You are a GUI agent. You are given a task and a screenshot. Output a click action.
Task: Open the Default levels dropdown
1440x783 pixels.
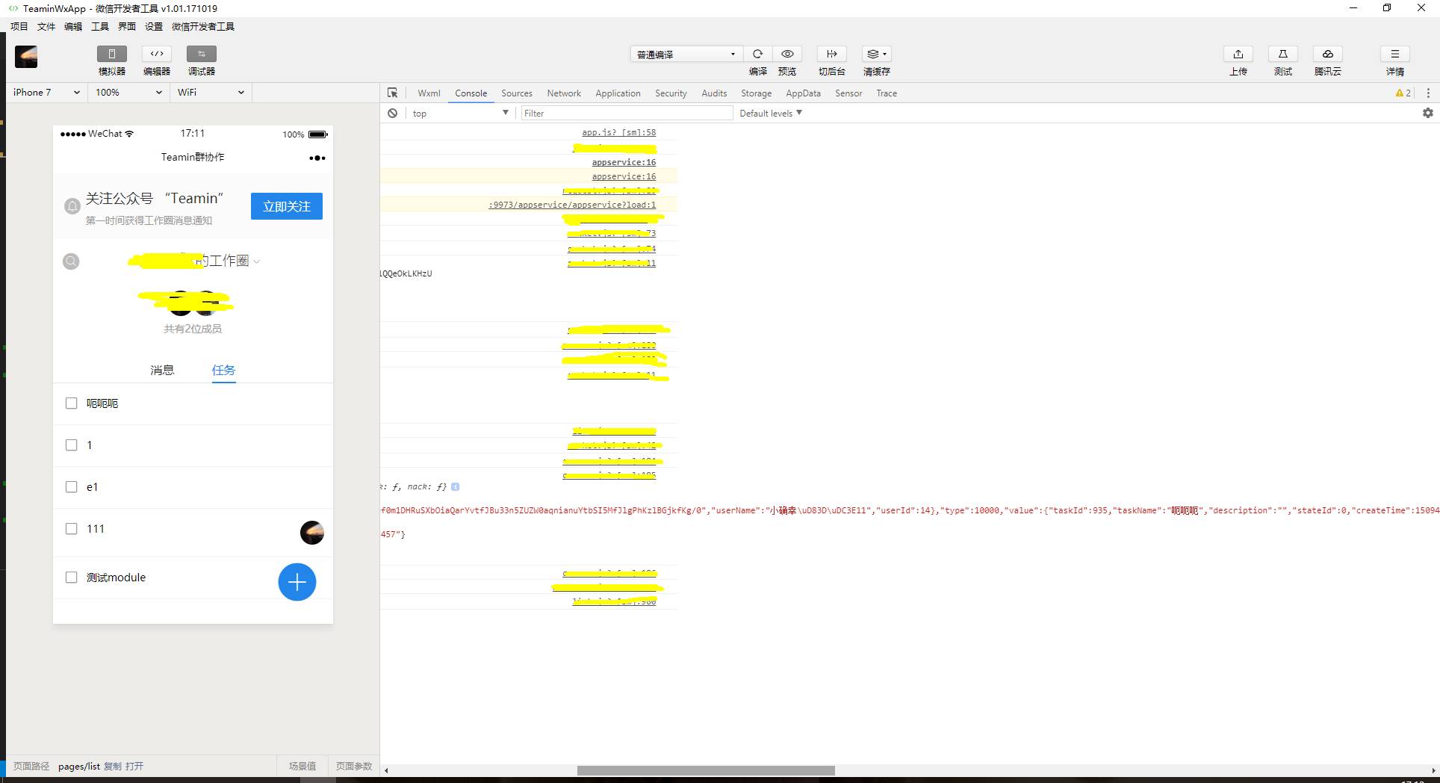(770, 114)
